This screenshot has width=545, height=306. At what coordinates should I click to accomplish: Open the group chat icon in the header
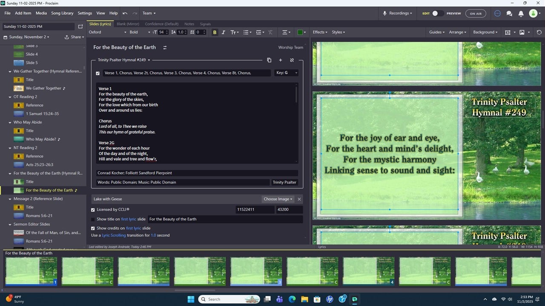pyautogui.click(x=509, y=14)
